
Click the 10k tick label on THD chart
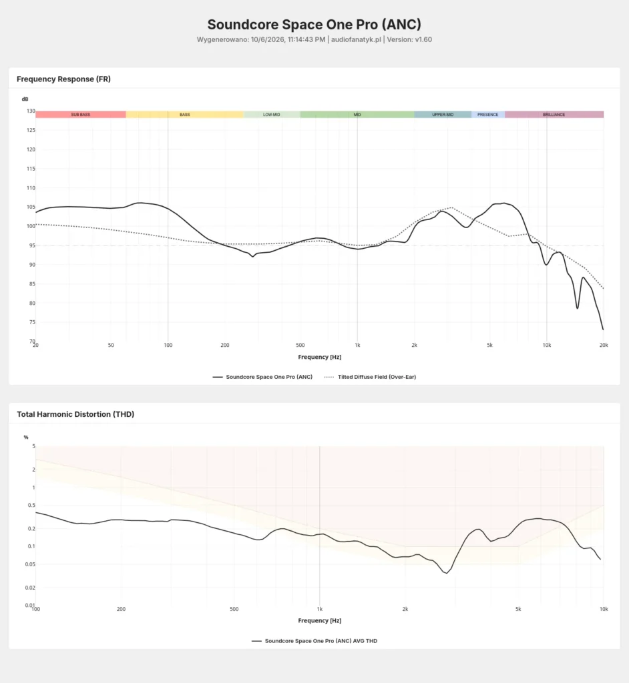604,609
